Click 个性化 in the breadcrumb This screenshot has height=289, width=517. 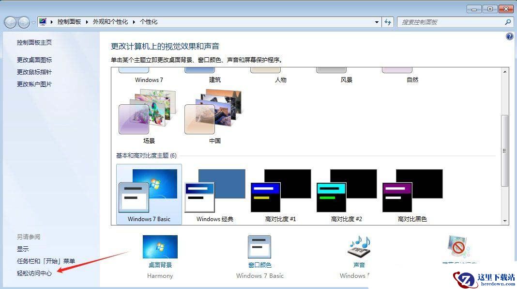[149, 22]
